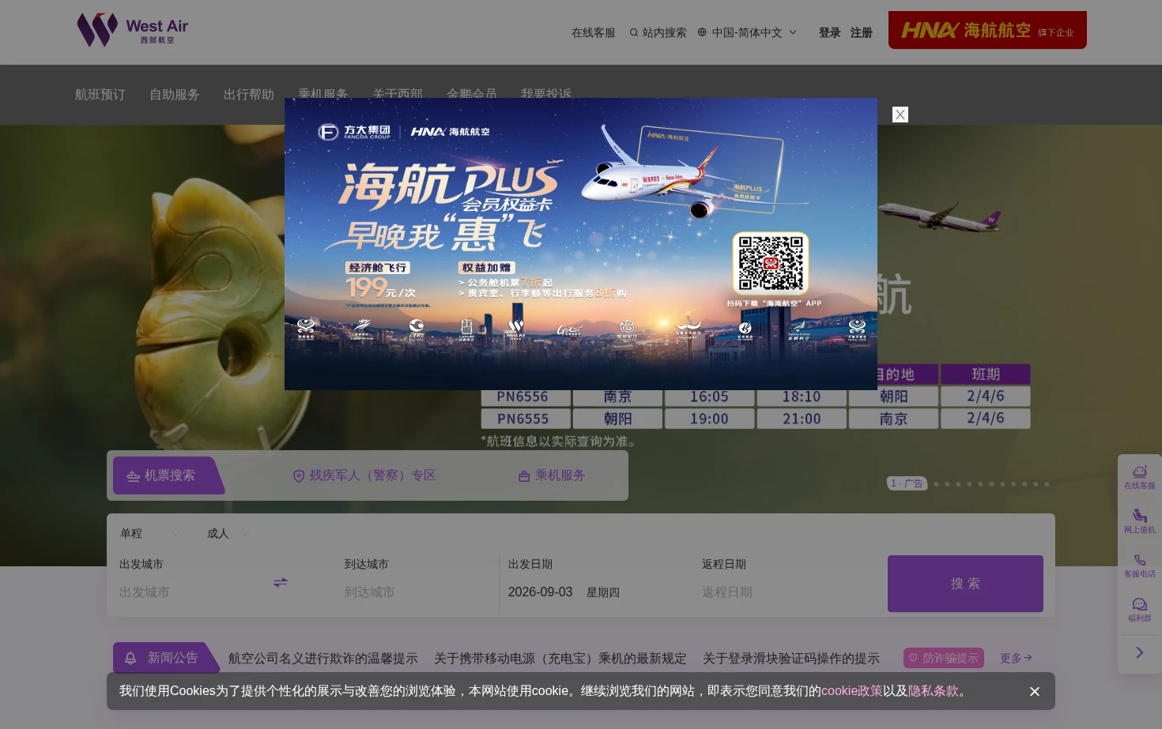Open 在线客服 in the right sidebar

[1140, 477]
